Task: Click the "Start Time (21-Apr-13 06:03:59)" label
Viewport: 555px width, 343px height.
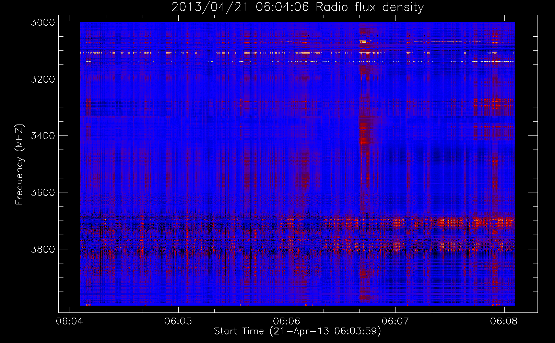Action: [297, 331]
